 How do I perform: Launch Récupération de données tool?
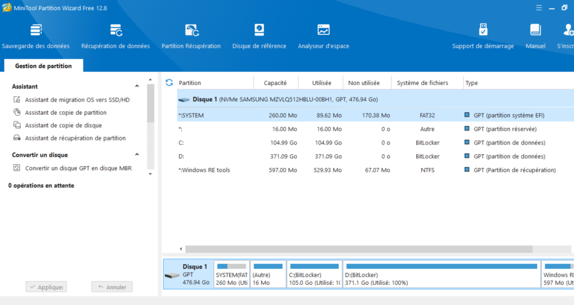(115, 36)
